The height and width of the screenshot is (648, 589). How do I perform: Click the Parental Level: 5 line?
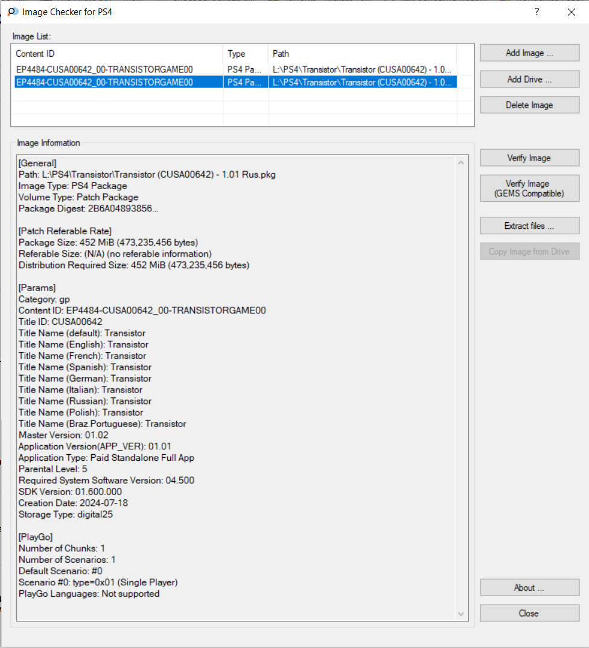[53, 469]
